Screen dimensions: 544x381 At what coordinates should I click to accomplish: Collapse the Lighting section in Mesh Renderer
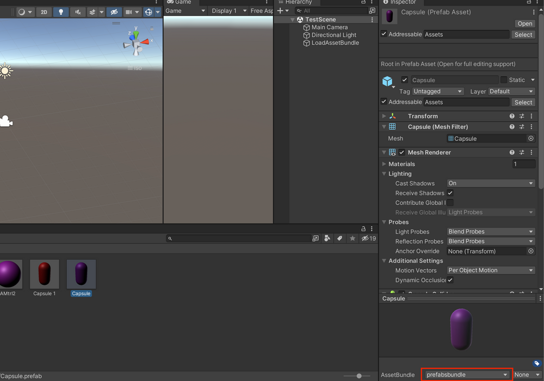(384, 173)
